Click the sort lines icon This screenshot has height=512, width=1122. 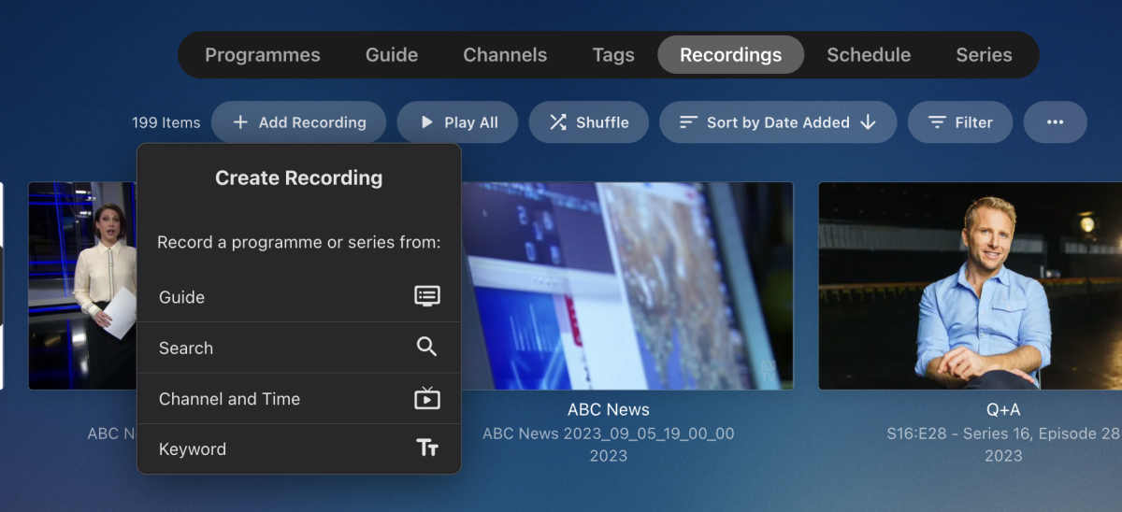[688, 122]
